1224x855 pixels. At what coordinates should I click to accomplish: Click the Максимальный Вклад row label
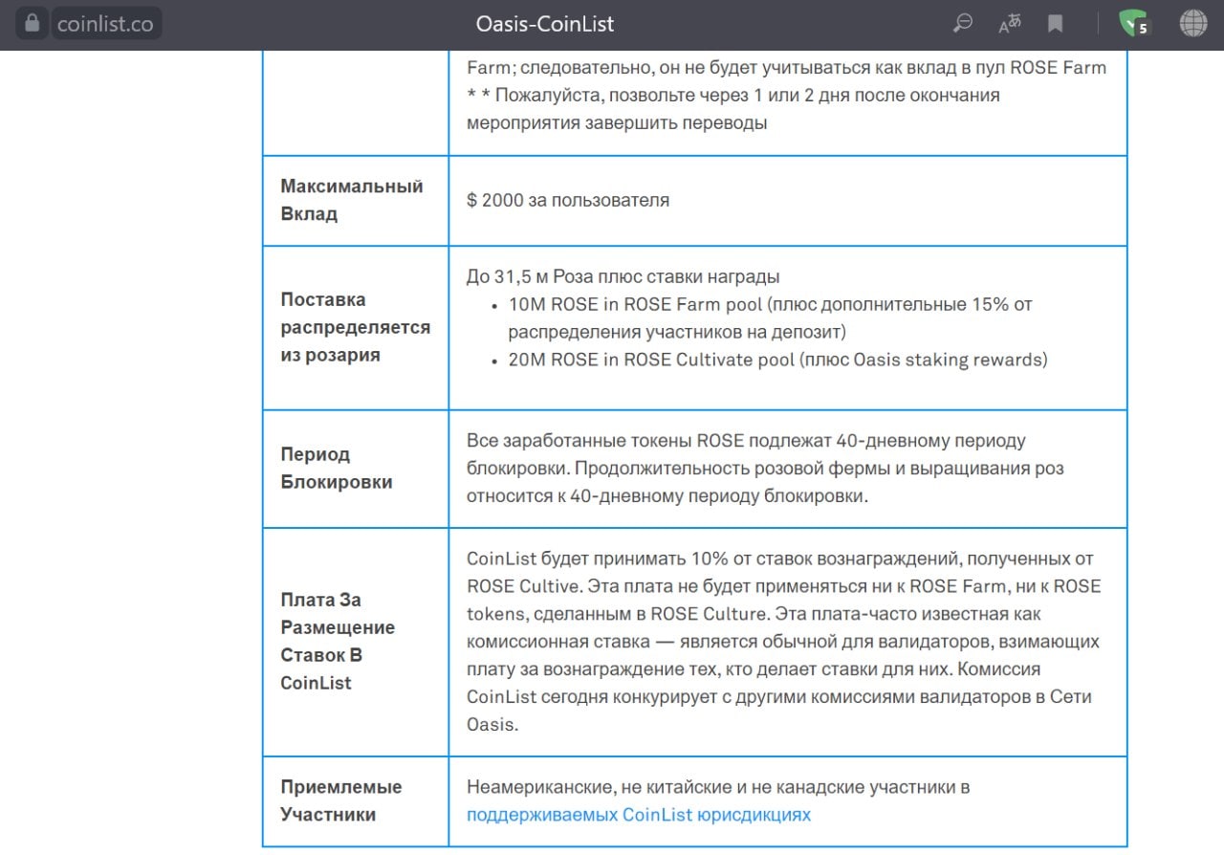352,200
